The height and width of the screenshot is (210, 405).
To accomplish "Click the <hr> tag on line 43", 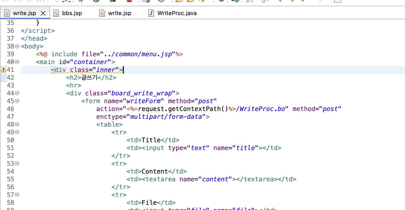I will click(74, 85).
